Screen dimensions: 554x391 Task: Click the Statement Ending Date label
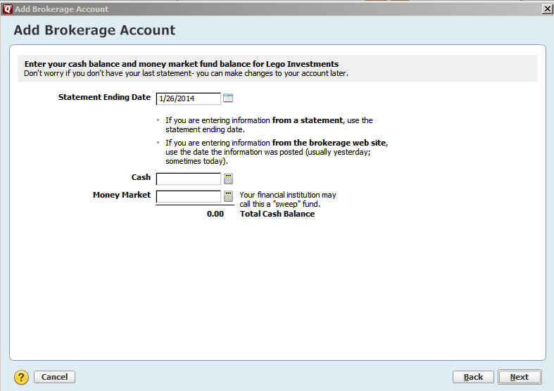click(x=105, y=97)
